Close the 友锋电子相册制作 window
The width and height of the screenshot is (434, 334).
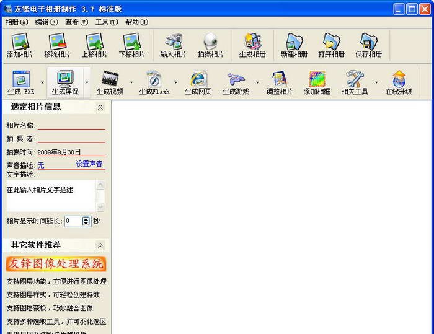[x=425, y=9]
